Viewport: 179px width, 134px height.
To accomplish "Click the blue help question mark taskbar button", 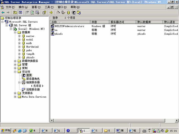I will tap(71, 131).
